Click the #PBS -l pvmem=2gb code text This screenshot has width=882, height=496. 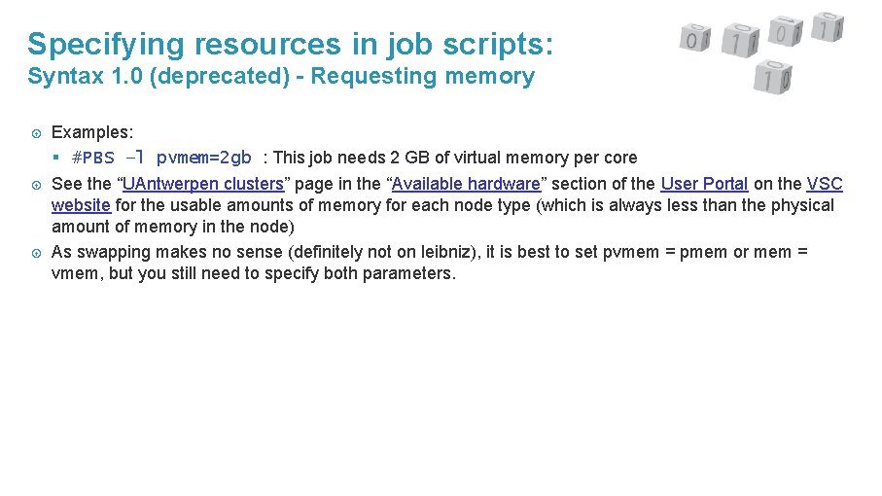click(161, 158)
